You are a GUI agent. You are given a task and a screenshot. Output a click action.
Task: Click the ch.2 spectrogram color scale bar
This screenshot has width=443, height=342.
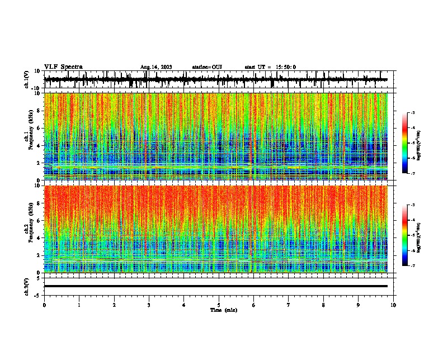point(405,235)
